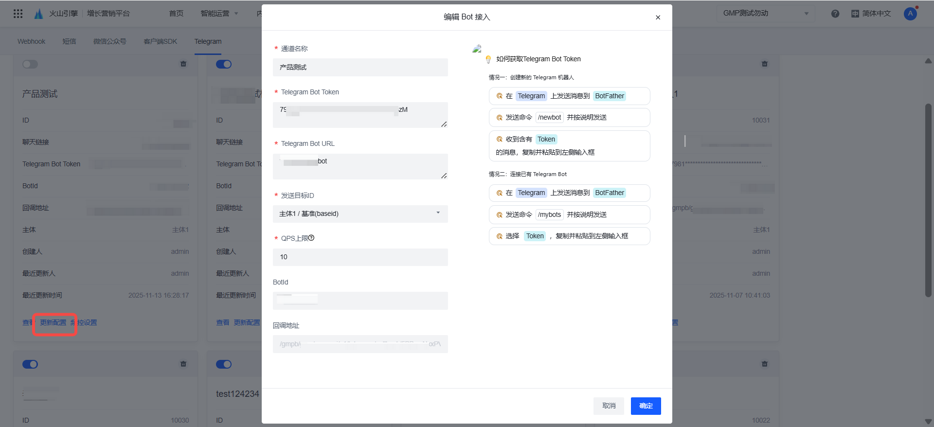Click the 情况二: 连接已有 Telegram Bot text
Image resolution: width=934 pixels, height=427 pixels.
(x=528, y=174)
